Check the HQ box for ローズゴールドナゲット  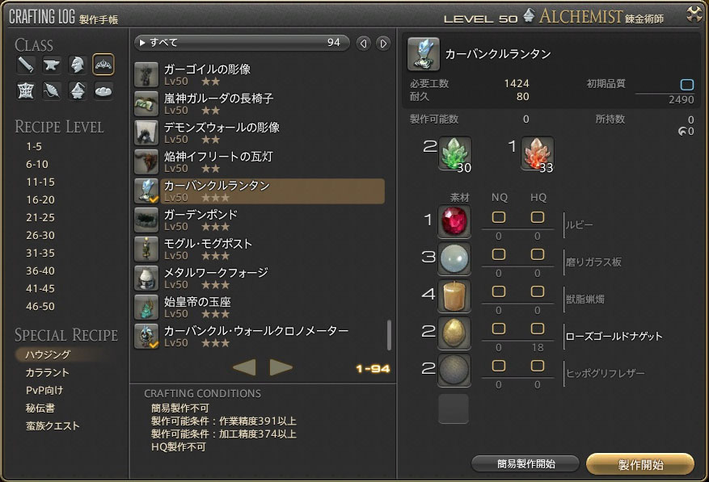[x=537, y=329]
